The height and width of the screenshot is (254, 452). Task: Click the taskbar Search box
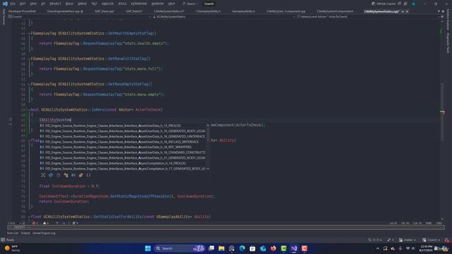pos(179,248)
